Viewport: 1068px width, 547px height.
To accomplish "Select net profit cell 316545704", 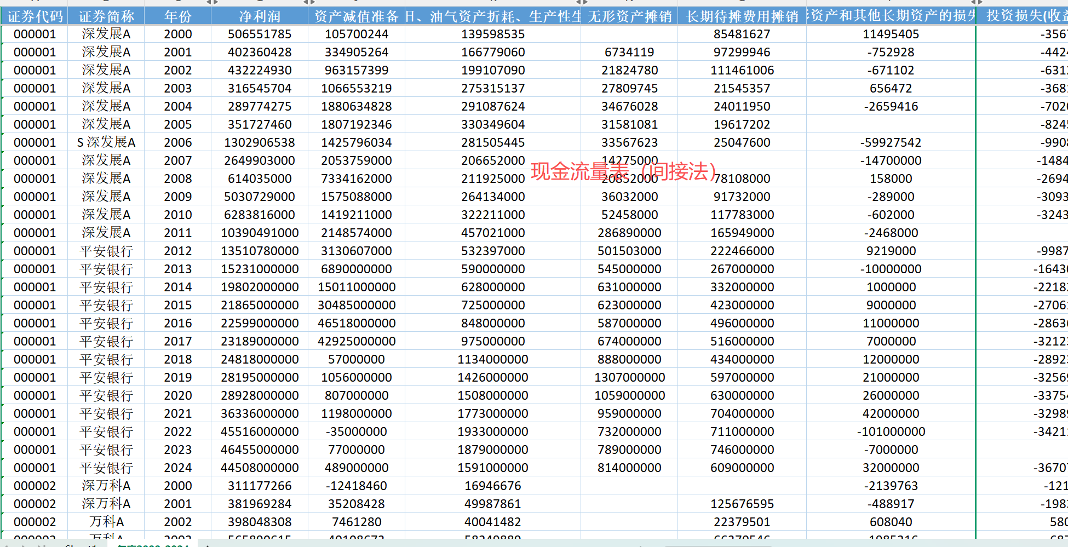I will click(x=260, y=88).
